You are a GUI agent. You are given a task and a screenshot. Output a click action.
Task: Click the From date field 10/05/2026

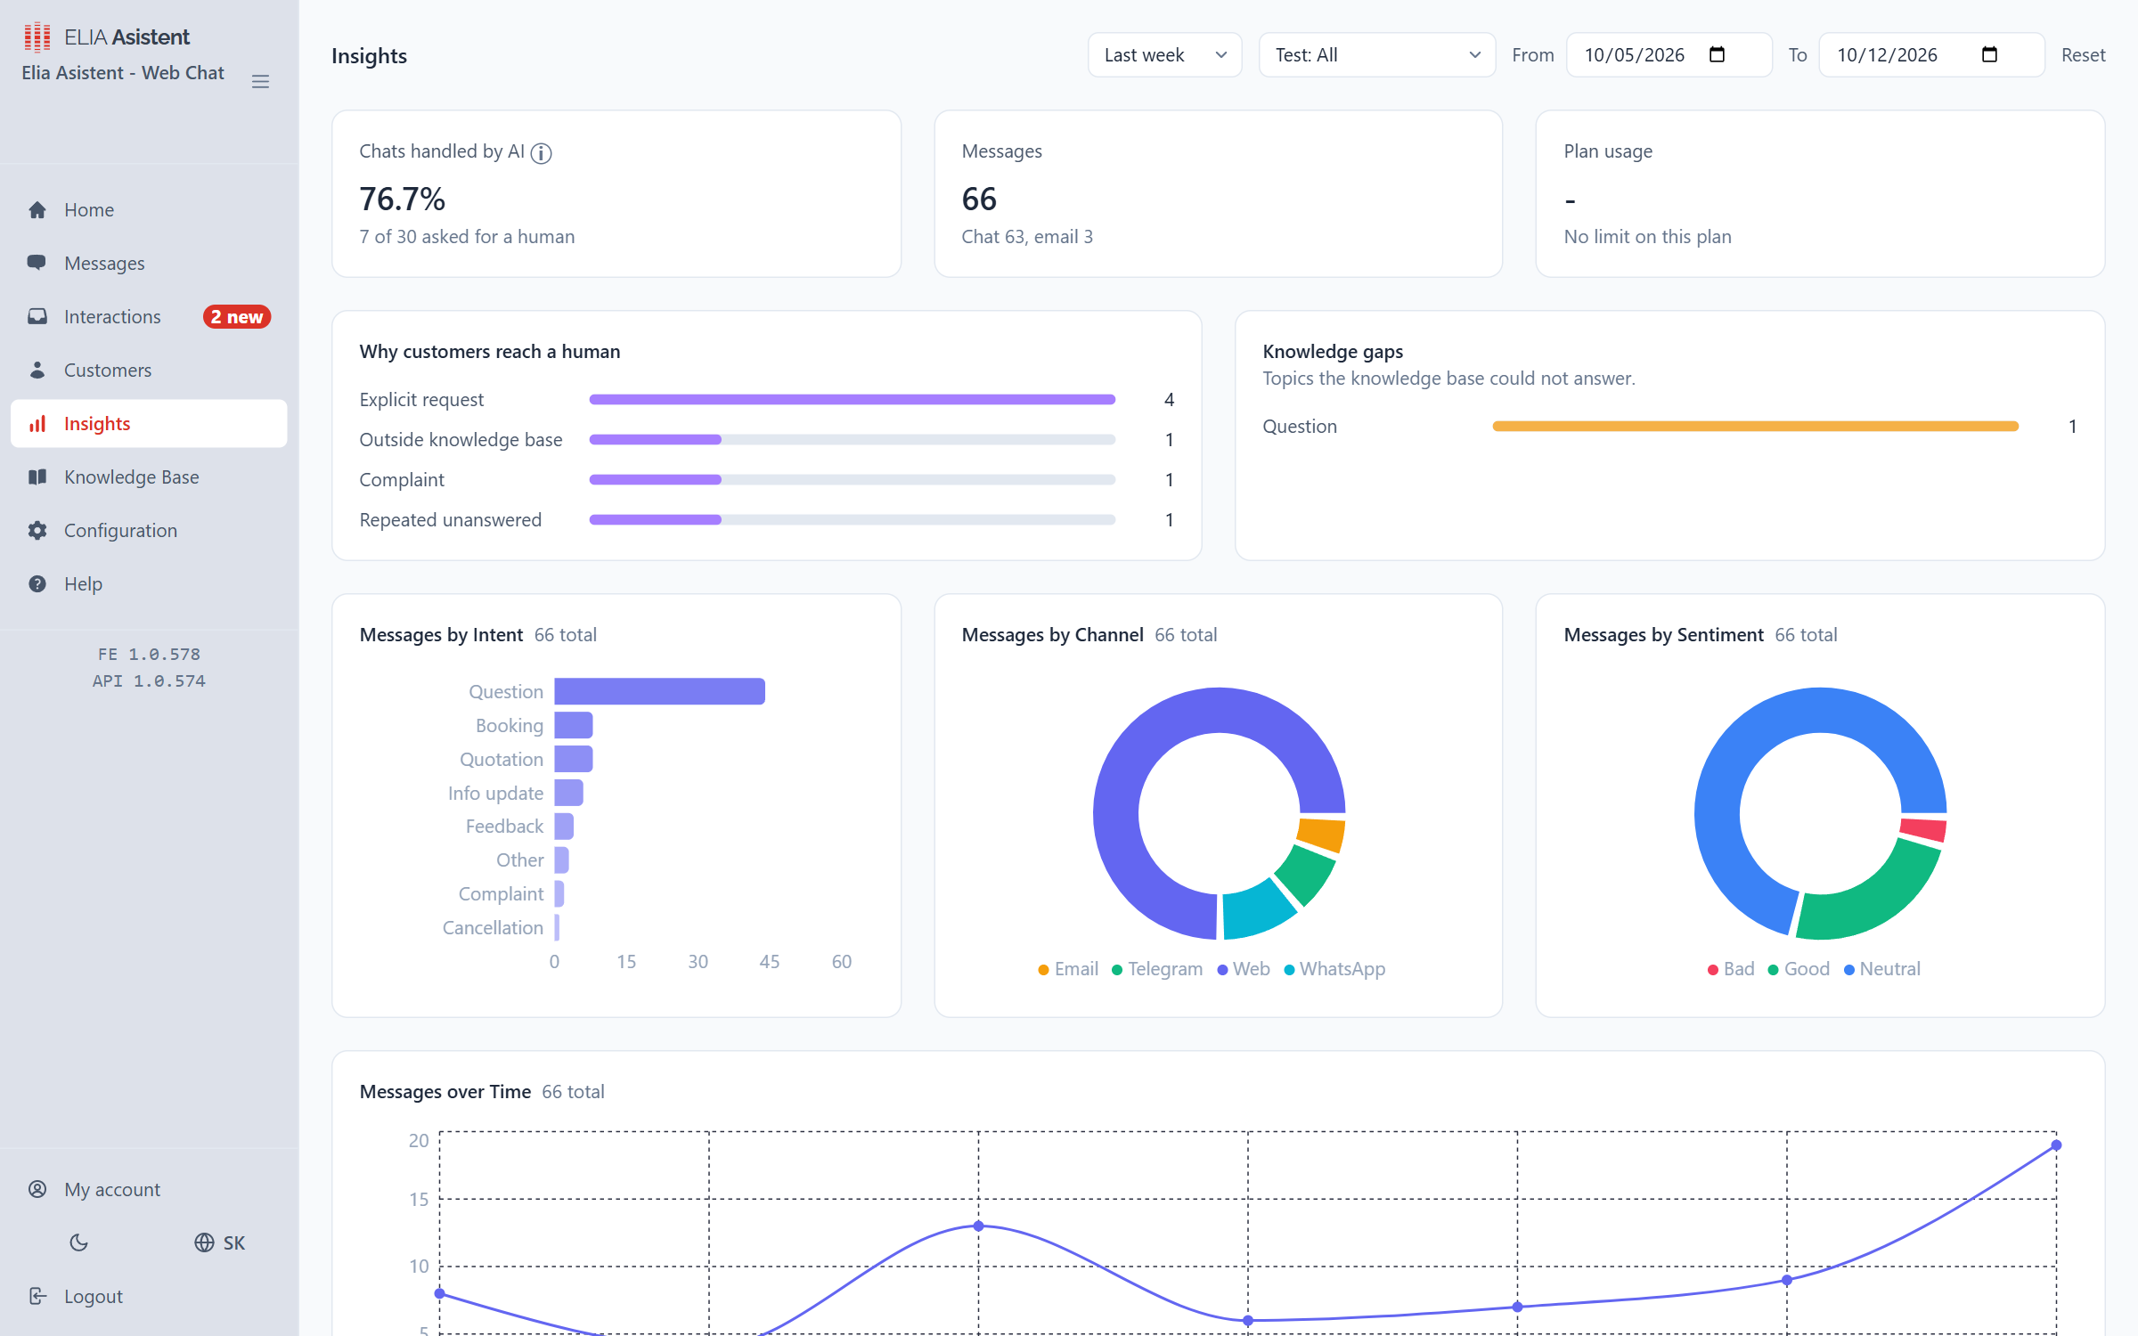tap(1669, 55)
